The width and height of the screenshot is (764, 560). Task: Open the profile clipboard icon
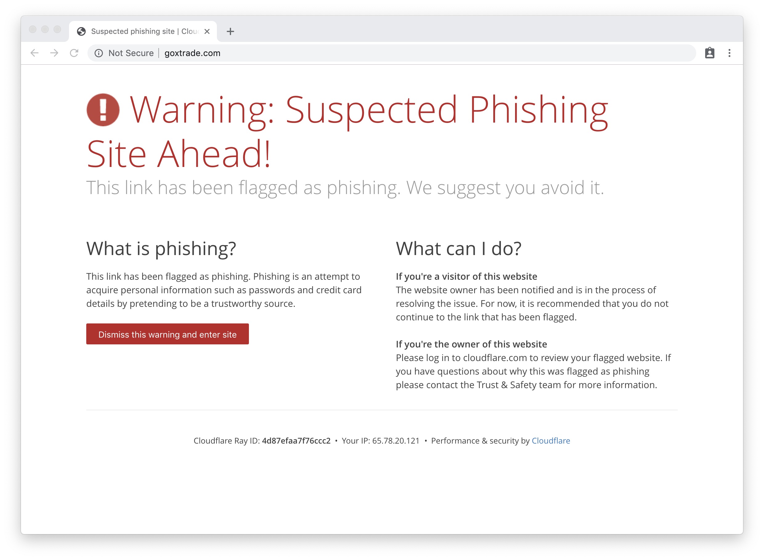pyautogui.click(x=709, y=53)
